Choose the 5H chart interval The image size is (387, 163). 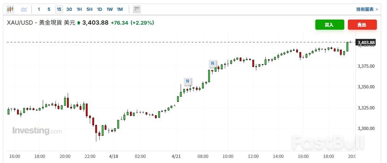[x=89, y=9]
